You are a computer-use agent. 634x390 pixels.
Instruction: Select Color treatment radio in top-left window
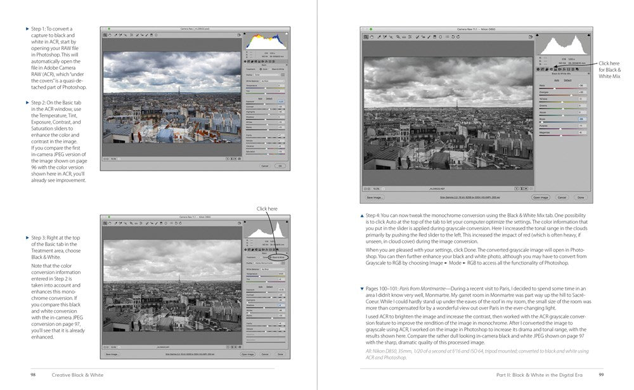261,68
